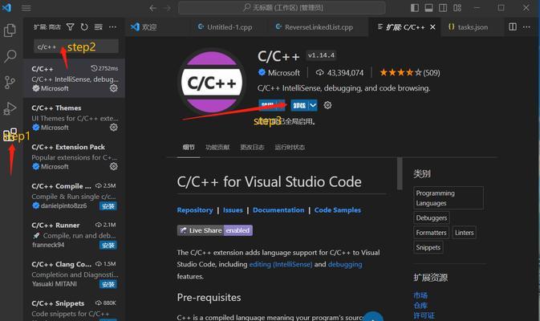Open the Issues link

point(233,210)
